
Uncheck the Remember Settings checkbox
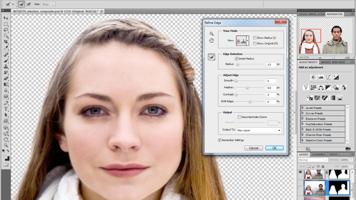(220, 140)
